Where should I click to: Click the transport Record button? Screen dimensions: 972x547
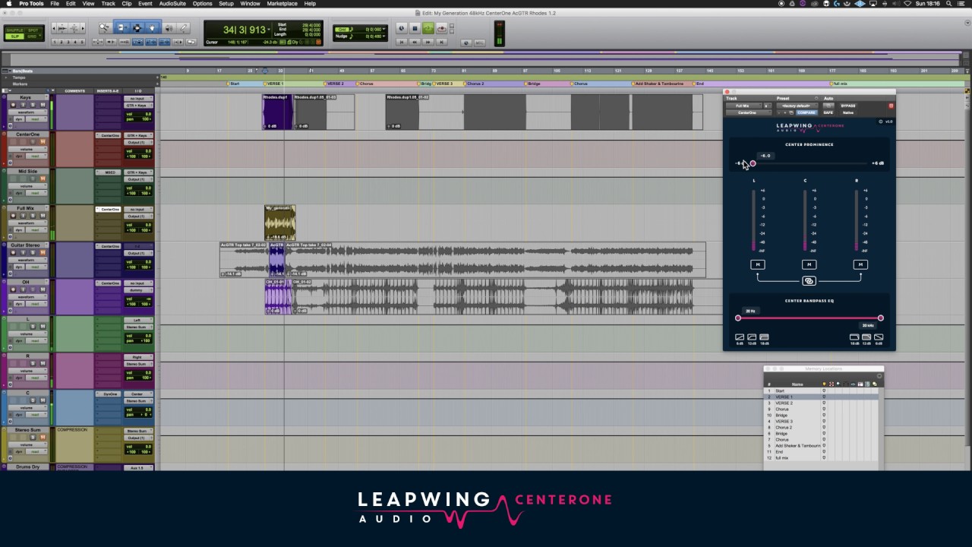[441, 28]
